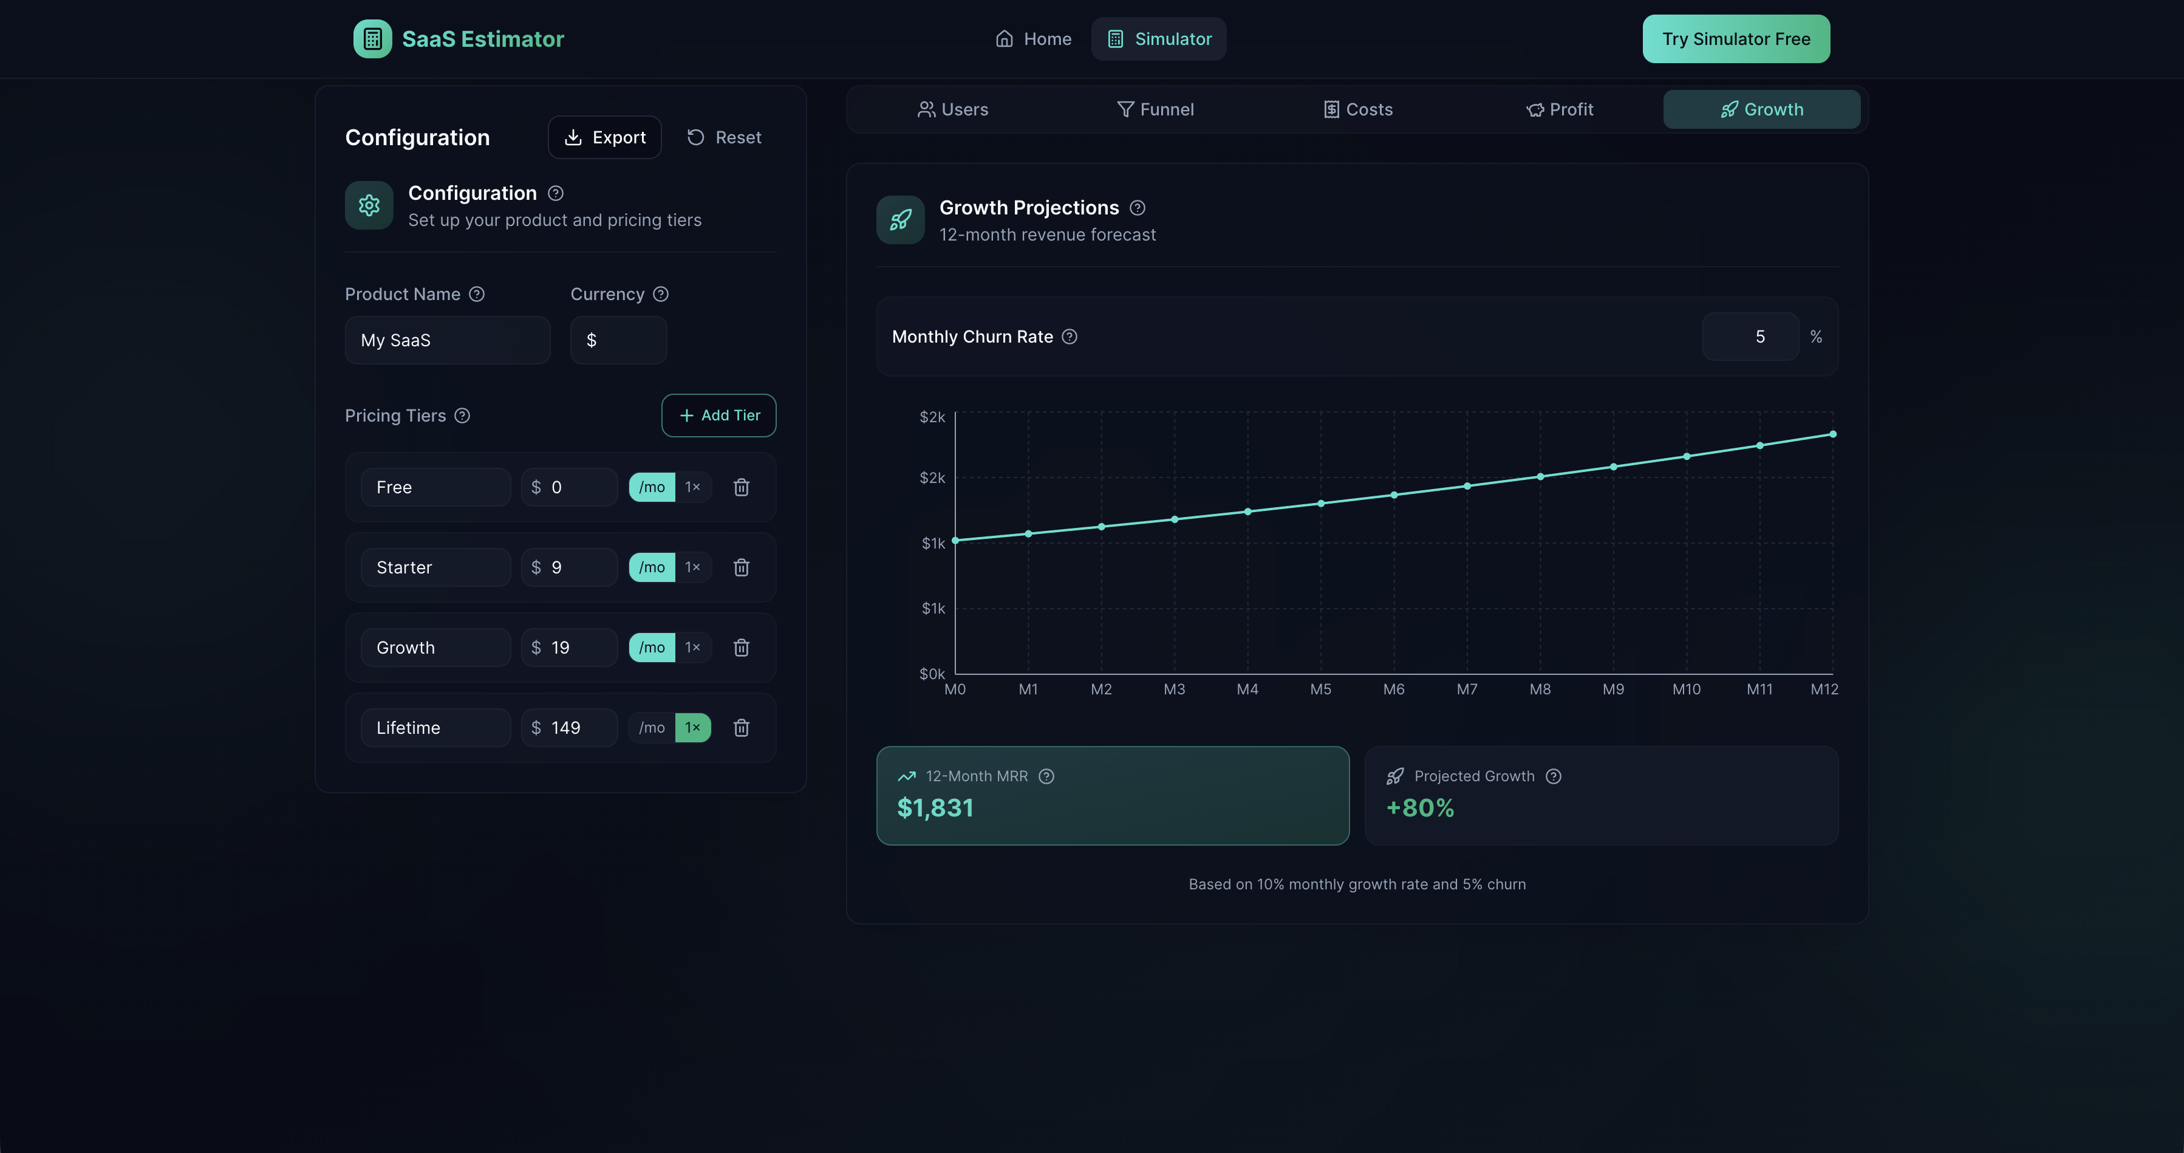This screenshot has width=2184, height=1153.
Task: Click the Projected Growth rocket icon
Action: coord(1394,776)
